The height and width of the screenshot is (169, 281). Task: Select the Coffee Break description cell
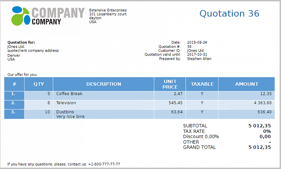[x=69, y=94]
